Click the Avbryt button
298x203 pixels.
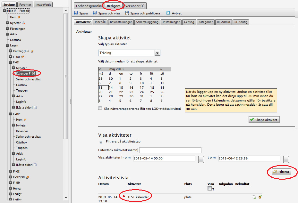point(174,13)
